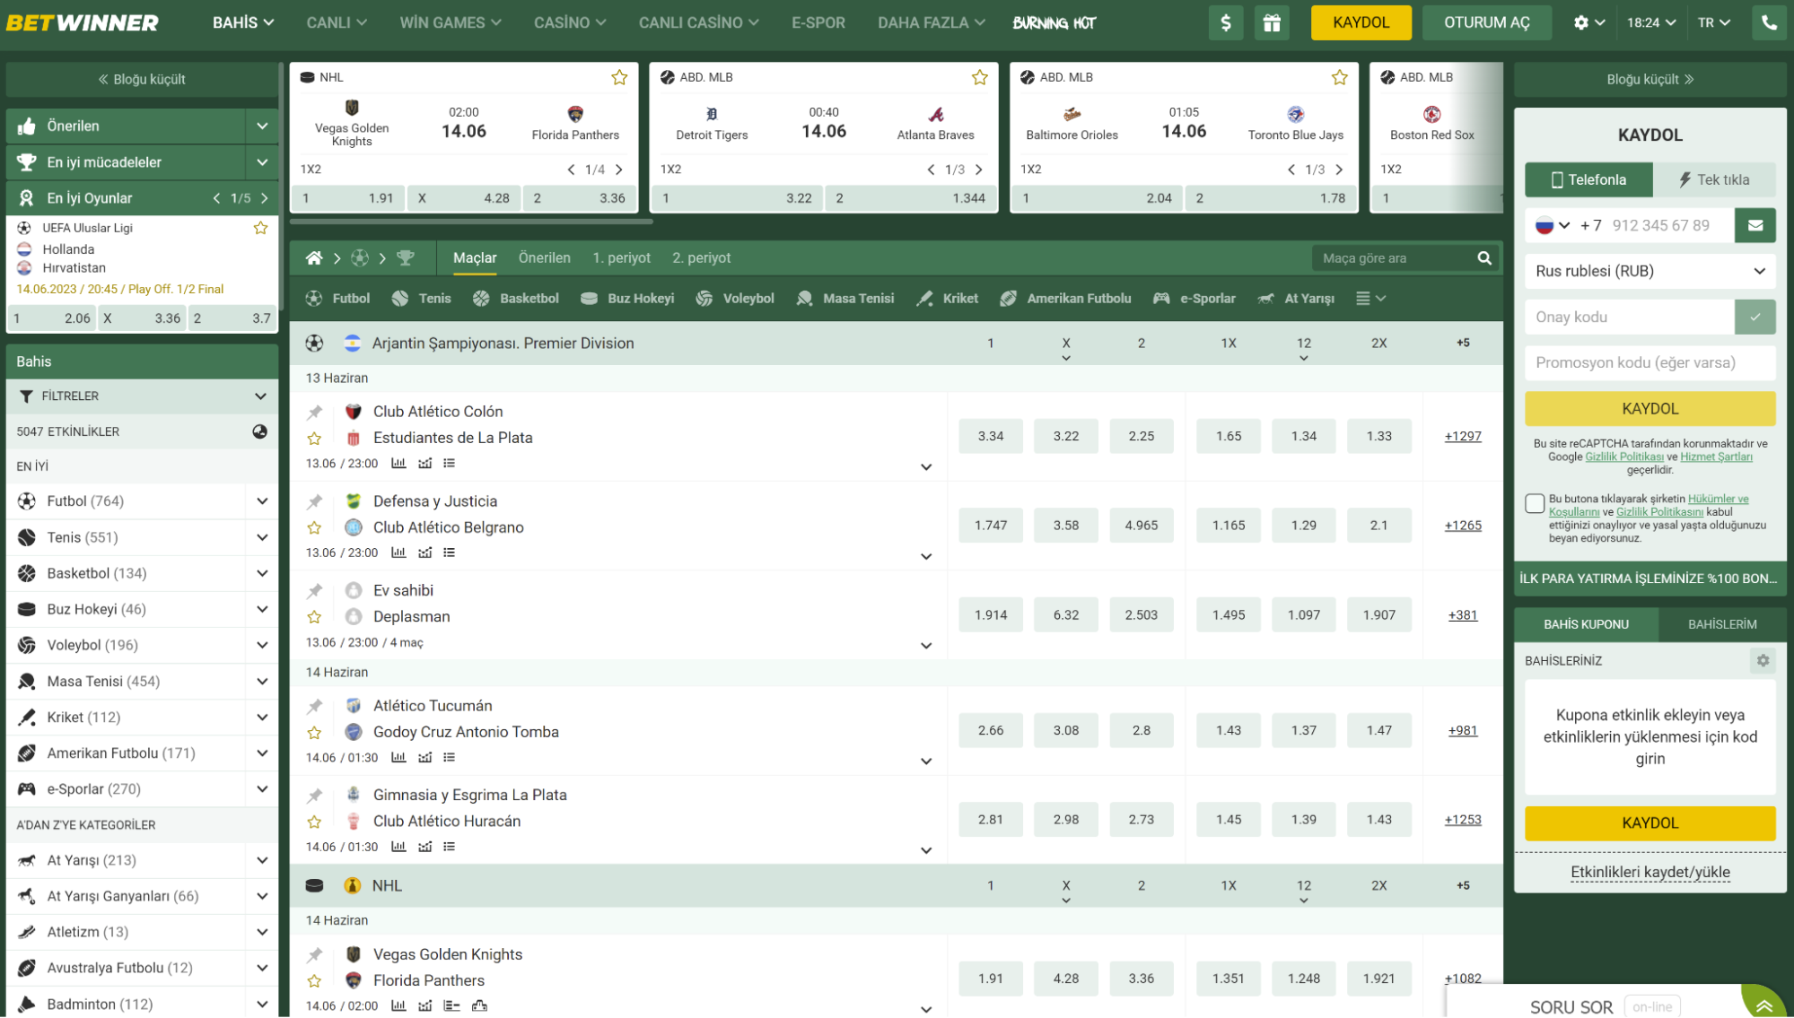This screenshot has width=1794, height=1018.
Task: Click the match search magnifier icon
Action: click(1484, 258)
